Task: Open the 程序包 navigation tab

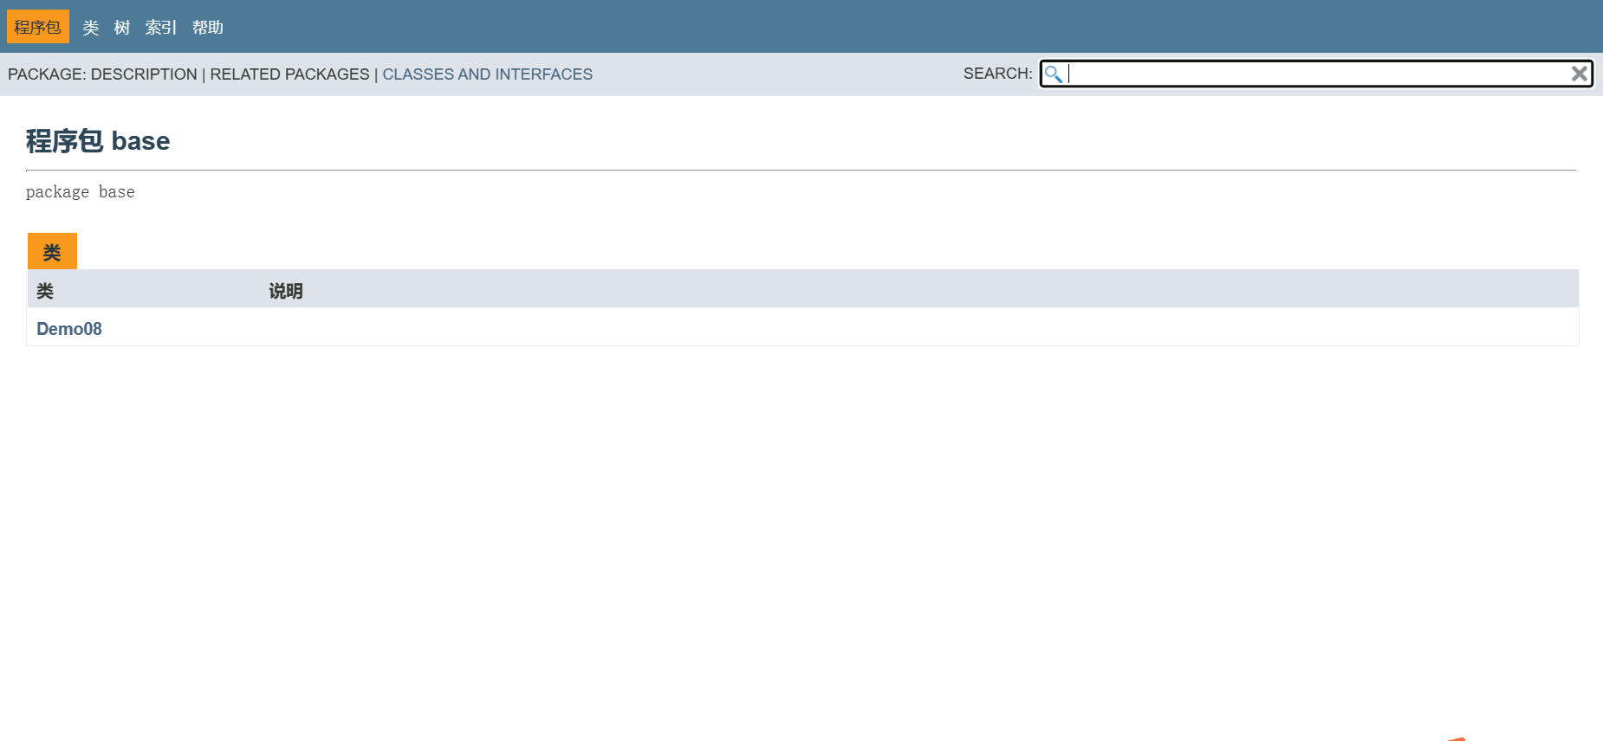Action: coord(38,27)
